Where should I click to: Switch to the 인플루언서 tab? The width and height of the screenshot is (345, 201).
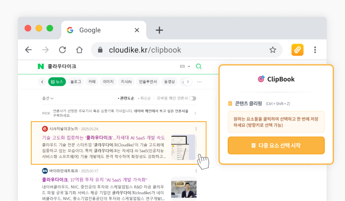coord(148,82)
